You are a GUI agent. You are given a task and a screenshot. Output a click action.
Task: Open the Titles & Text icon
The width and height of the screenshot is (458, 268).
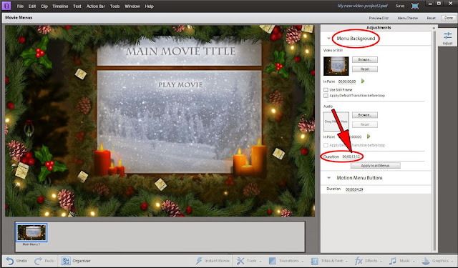(315, 261)
